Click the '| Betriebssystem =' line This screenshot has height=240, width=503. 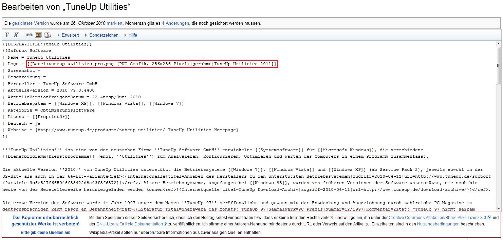point(93,103)
